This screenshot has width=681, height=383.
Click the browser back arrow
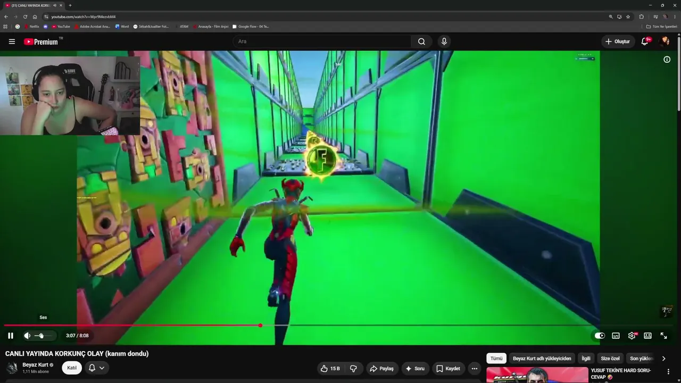(6, 16)
